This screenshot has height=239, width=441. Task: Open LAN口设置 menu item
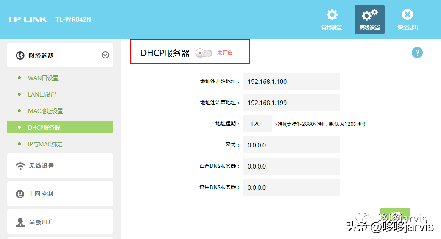42,94
